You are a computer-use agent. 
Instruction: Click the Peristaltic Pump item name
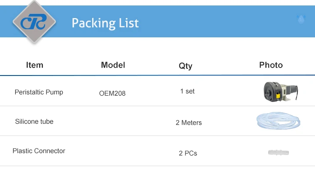(39, 92)
